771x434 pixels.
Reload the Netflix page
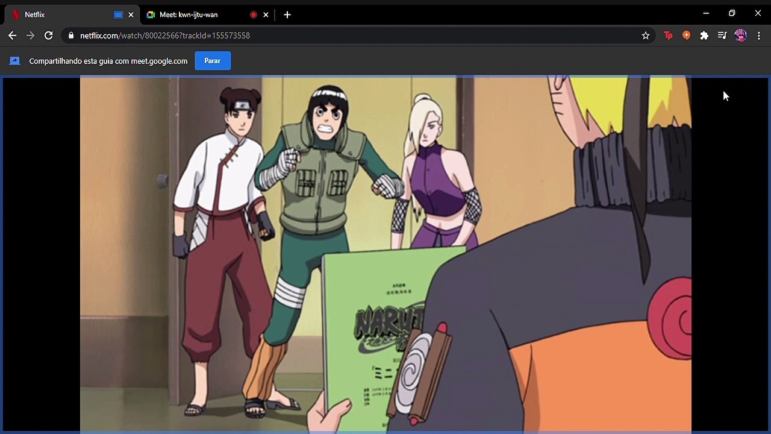tap(49, 36)
